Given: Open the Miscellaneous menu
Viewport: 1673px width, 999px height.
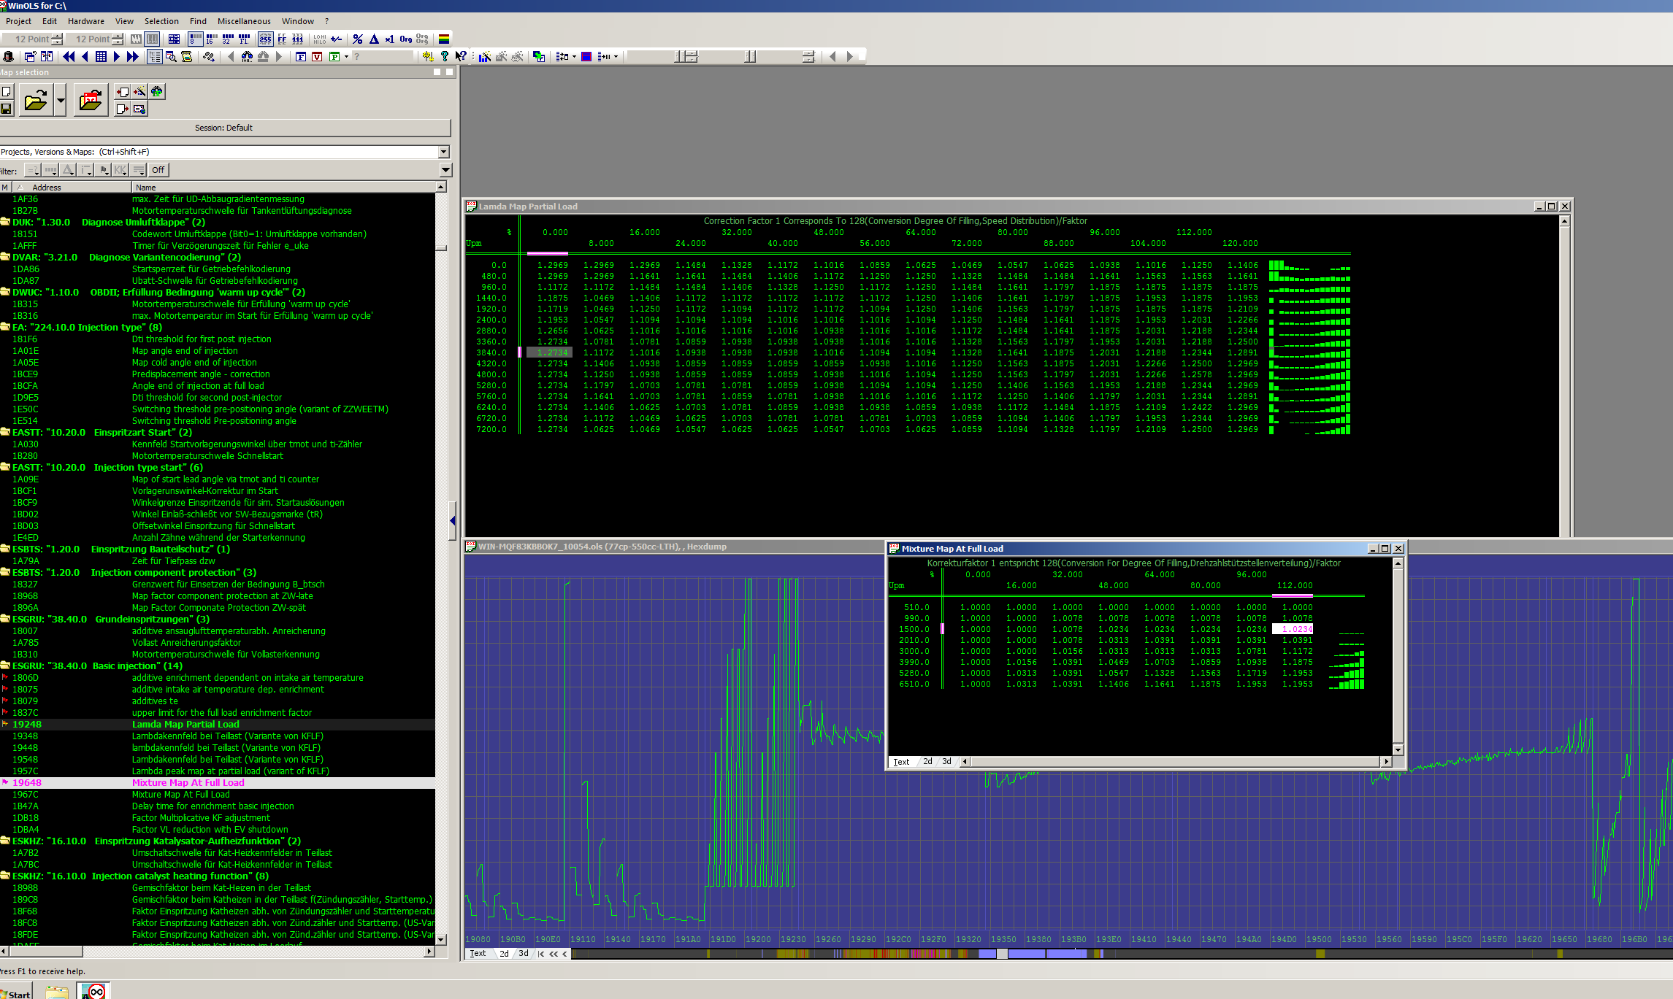Looking at the screenshot, I should tap(244, 21).
